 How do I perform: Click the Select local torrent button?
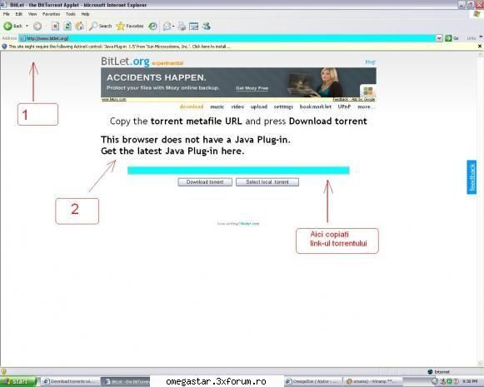267,182
